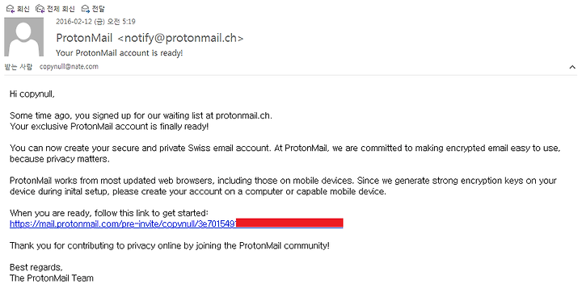Click the red redacted bar in the link
This screenshot has width=582, height=305.
coord(289,223)
